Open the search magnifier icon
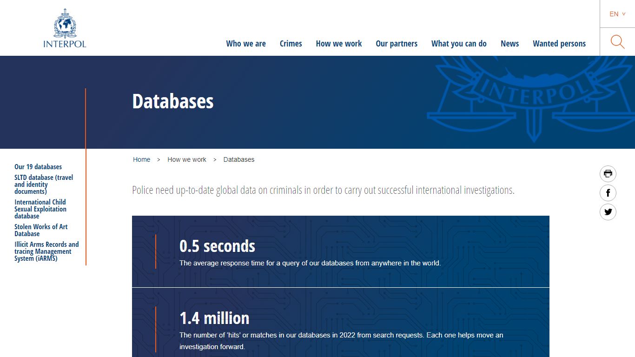 point(617,42)
